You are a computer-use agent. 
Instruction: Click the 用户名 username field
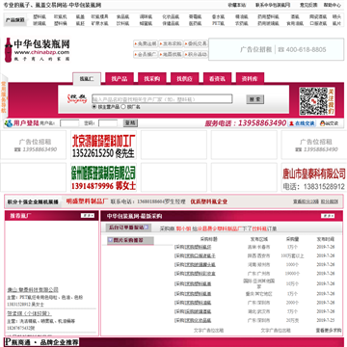(69, 123)
